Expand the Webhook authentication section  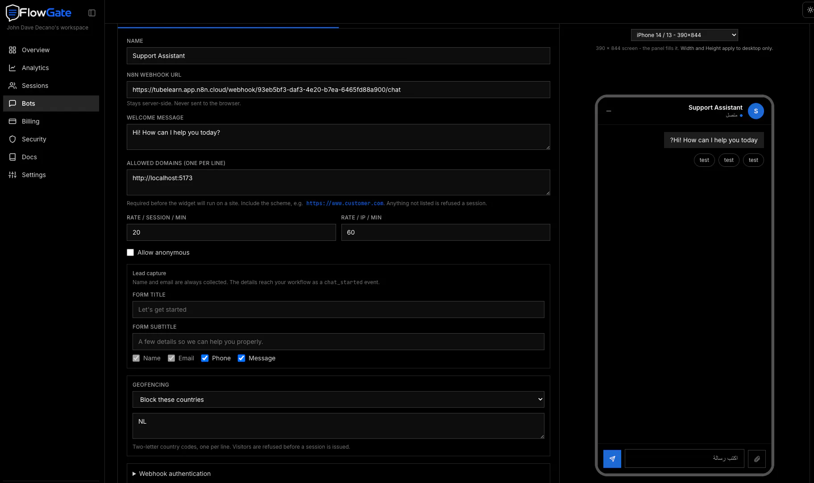click(x=171, y=474)
